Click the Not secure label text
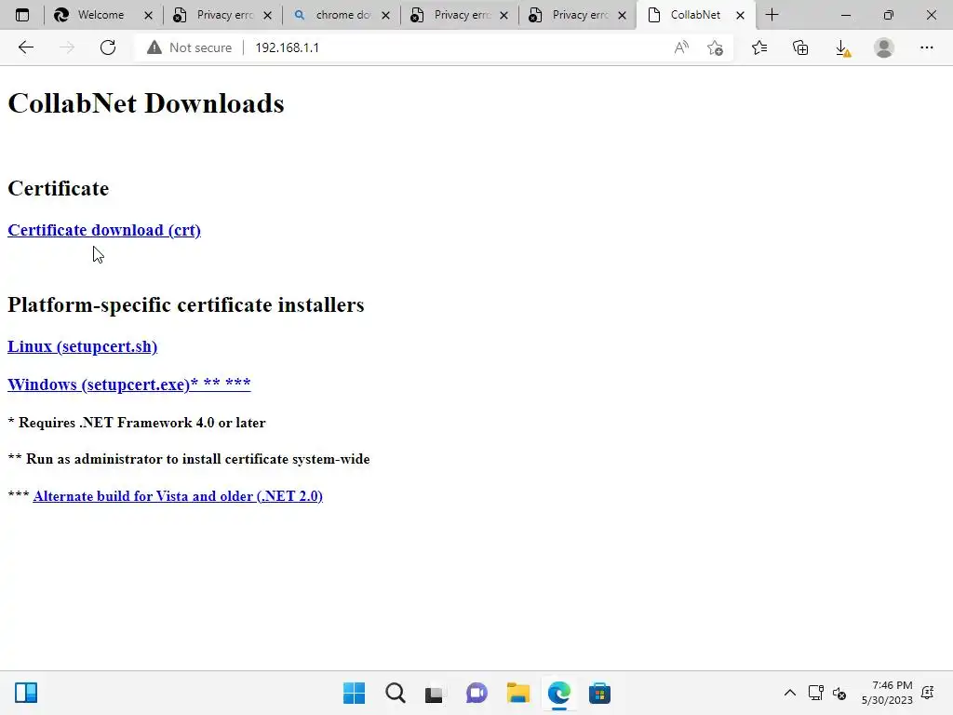 pos(201,47)
